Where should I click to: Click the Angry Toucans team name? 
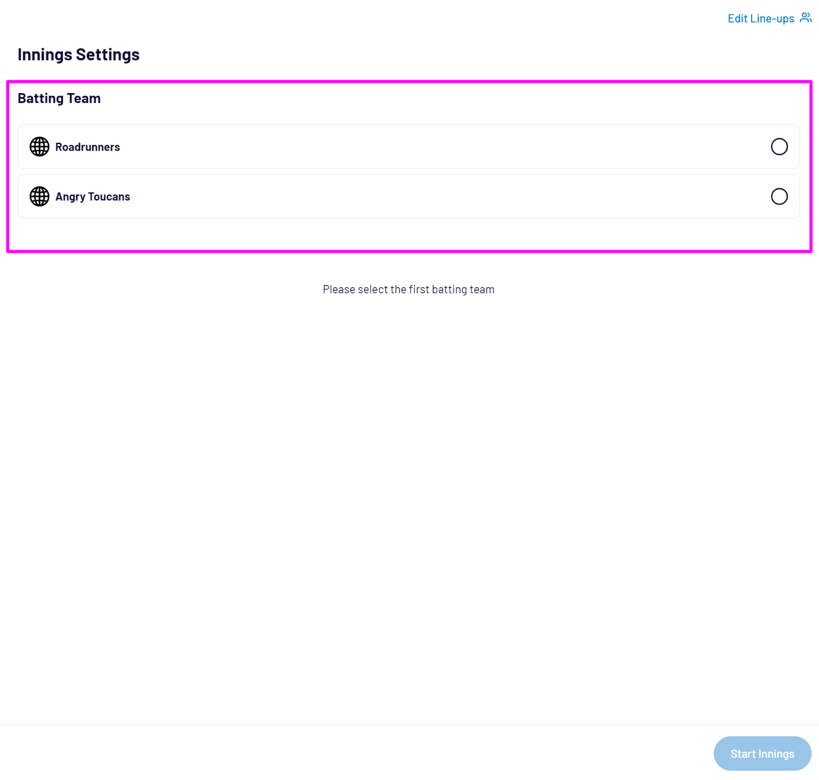pos(93,197)
